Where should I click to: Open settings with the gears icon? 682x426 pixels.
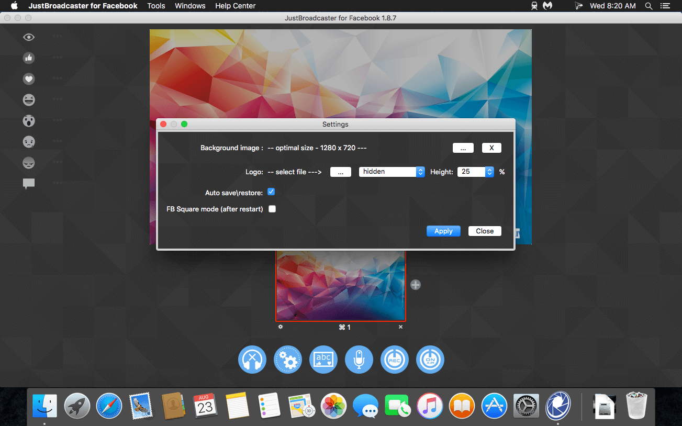(288, 360)
